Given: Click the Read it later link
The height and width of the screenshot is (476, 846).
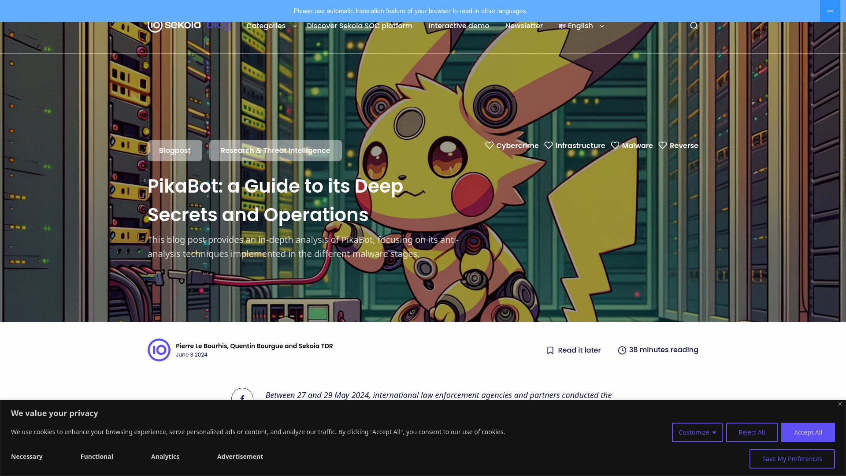Looking at the screenshot, I should click(x=579, y=350).
